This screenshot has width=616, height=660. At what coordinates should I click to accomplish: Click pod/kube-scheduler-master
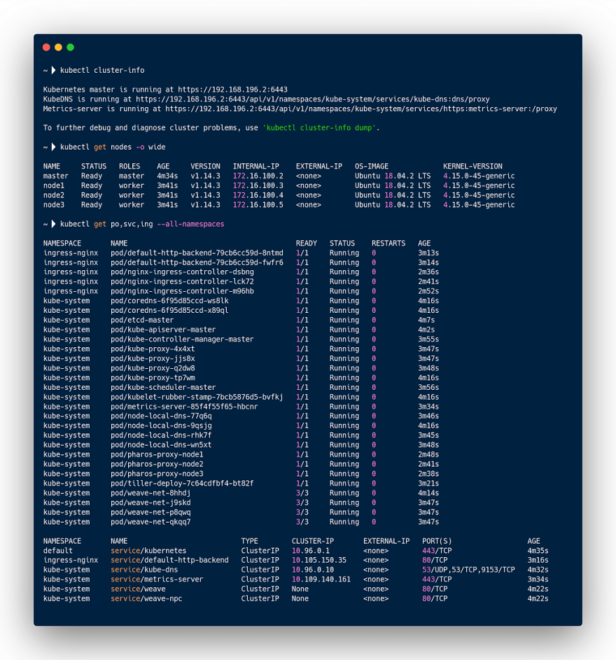point(163,387)
